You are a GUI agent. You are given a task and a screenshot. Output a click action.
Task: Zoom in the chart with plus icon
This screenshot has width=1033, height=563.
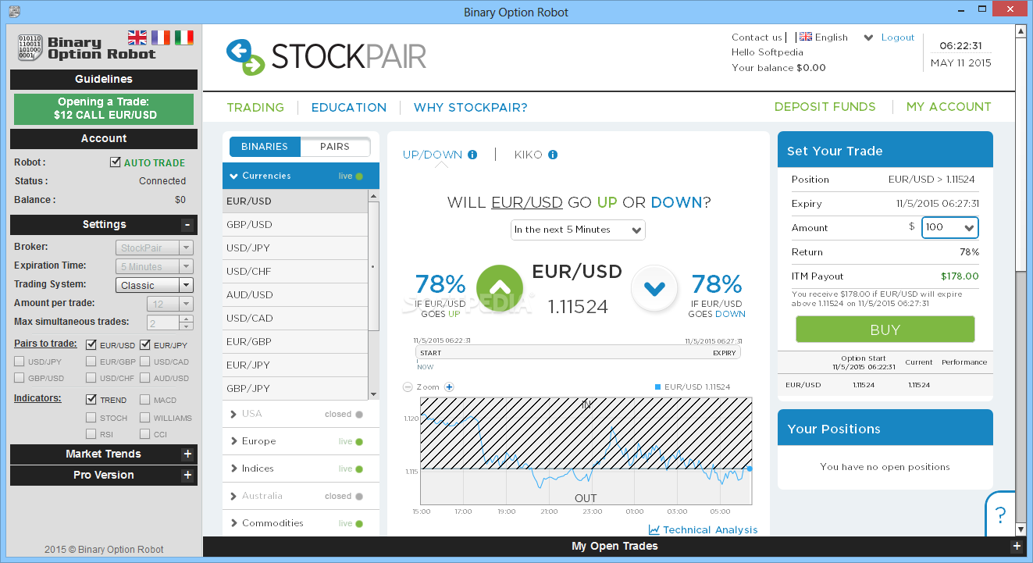[449, 387]
